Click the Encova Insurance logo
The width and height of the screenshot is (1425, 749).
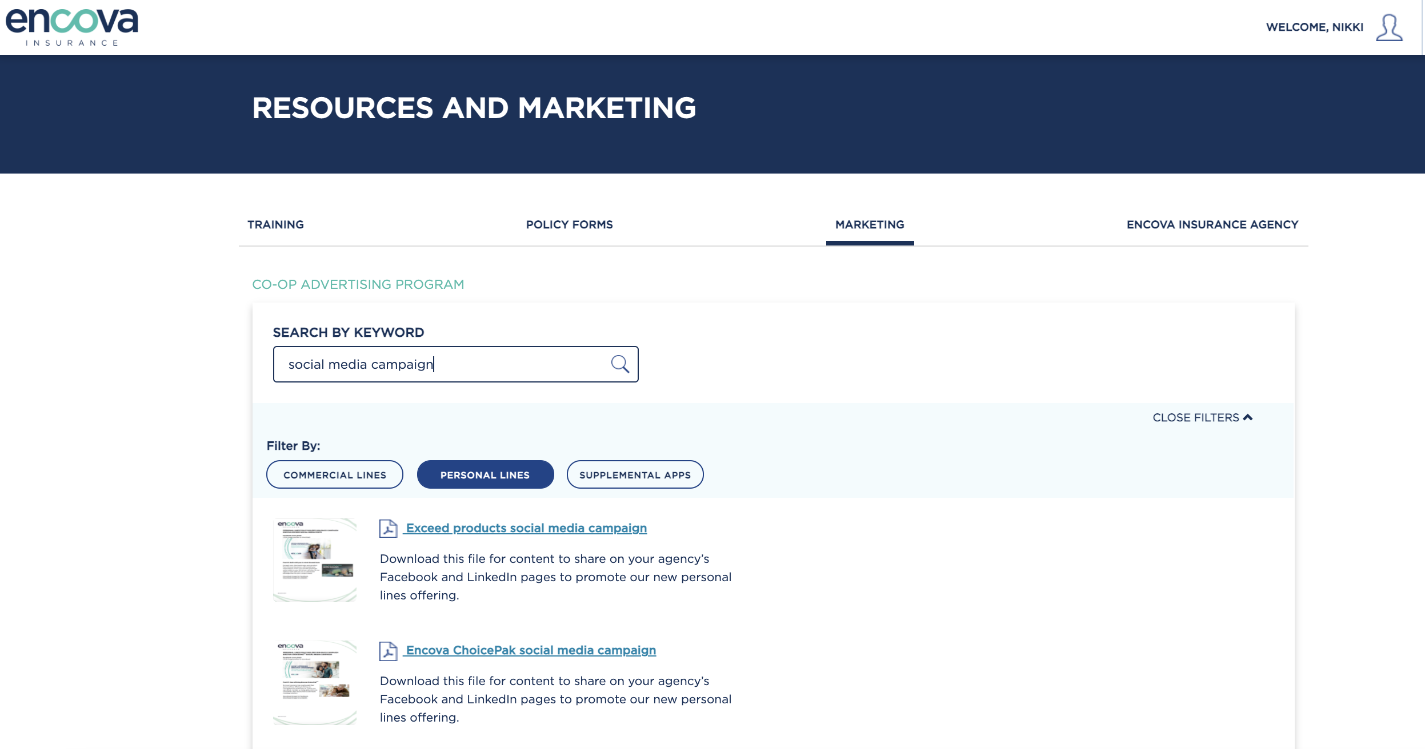pos(72,27)
